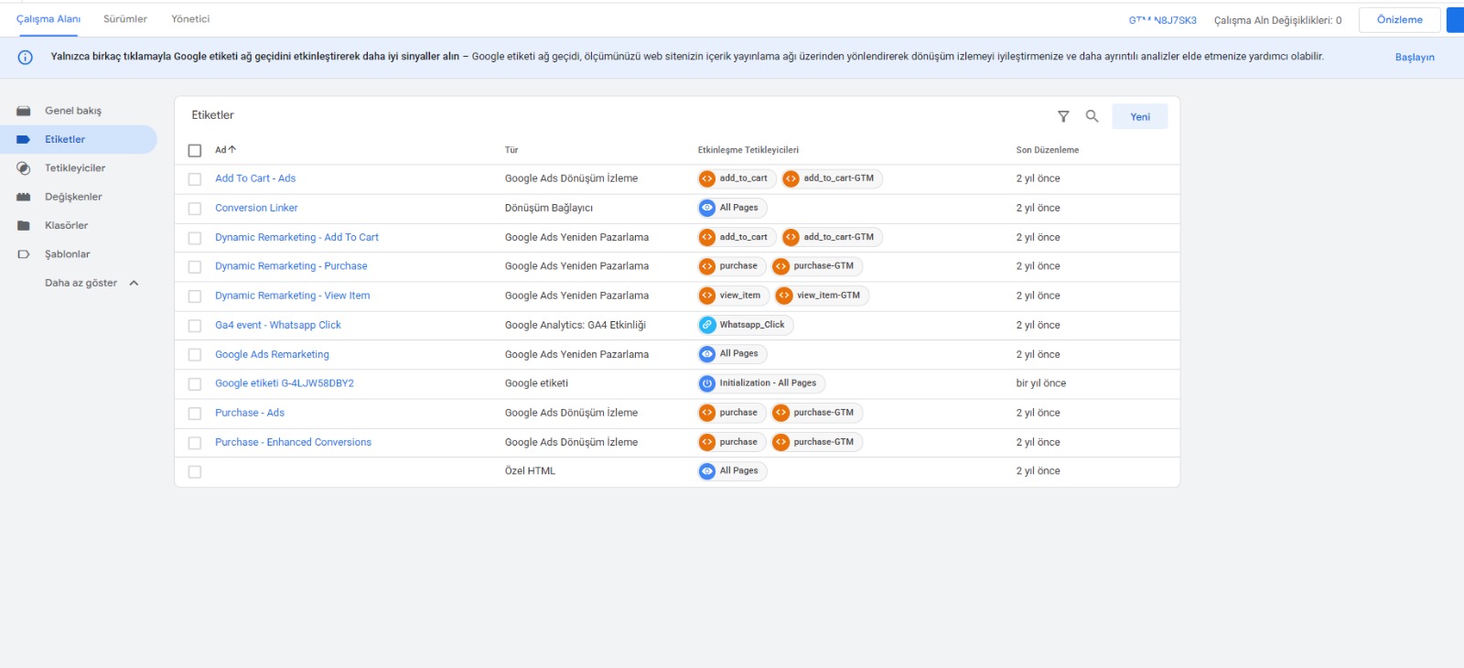Open Değişkenler section in sidebar
Screen dimensions: 1464x668
point(73,197)
